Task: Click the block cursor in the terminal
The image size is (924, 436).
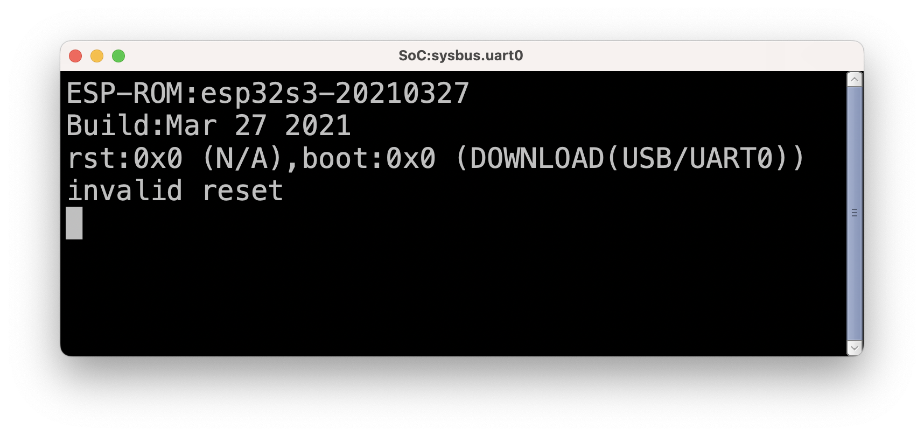Action: coord(74,223)
